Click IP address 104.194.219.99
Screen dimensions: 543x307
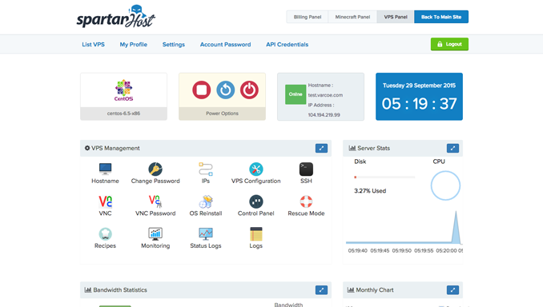(x=324, y=115)
